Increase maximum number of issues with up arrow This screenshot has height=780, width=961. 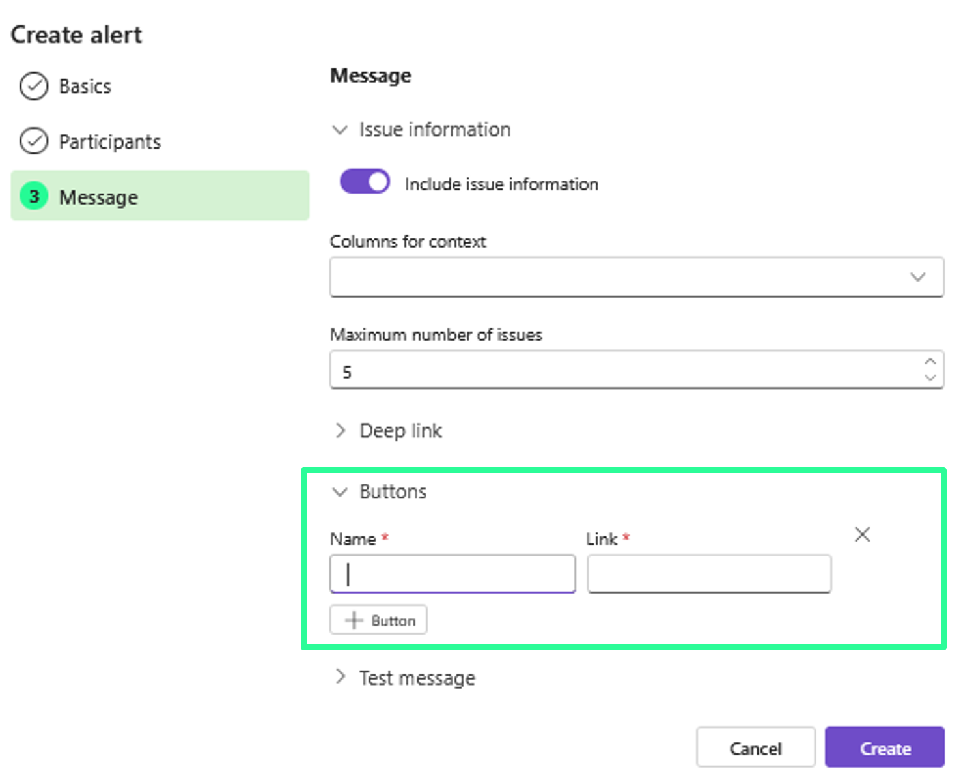point(930,362)
